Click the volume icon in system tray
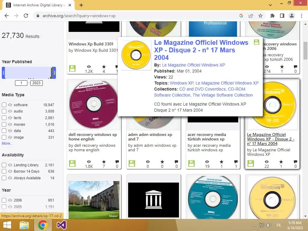This screenshot has width=308, height=231. (x=269, y=225)
